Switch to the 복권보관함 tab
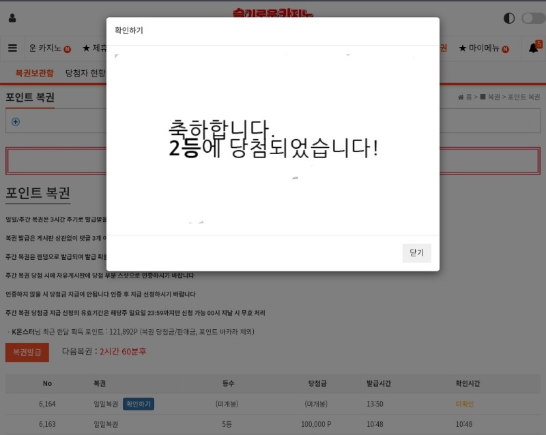546x435 pixels. 34,73
